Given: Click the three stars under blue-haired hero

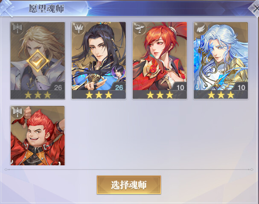Looking at the screenshot, I should point(221,95).
